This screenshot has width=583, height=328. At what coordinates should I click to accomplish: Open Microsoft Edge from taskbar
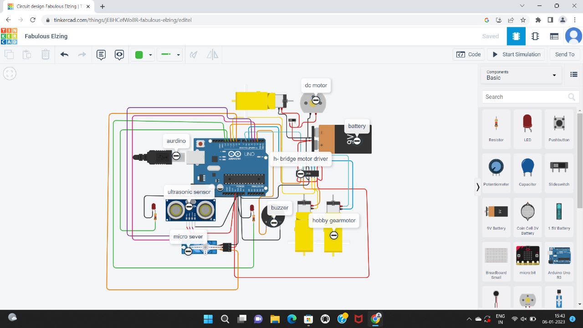(291, 318)
